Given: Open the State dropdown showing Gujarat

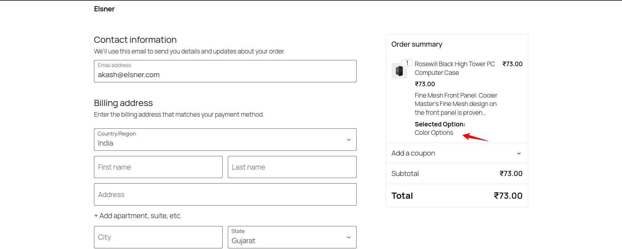Looking at the screenshot, I should tap(292, 237).
